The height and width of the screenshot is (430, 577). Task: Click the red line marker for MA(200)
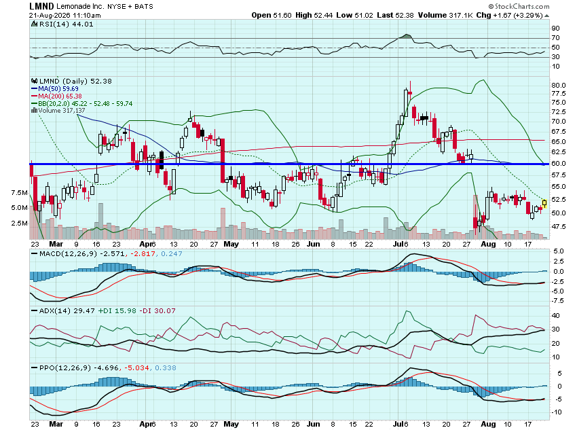(x=34, y=96)
